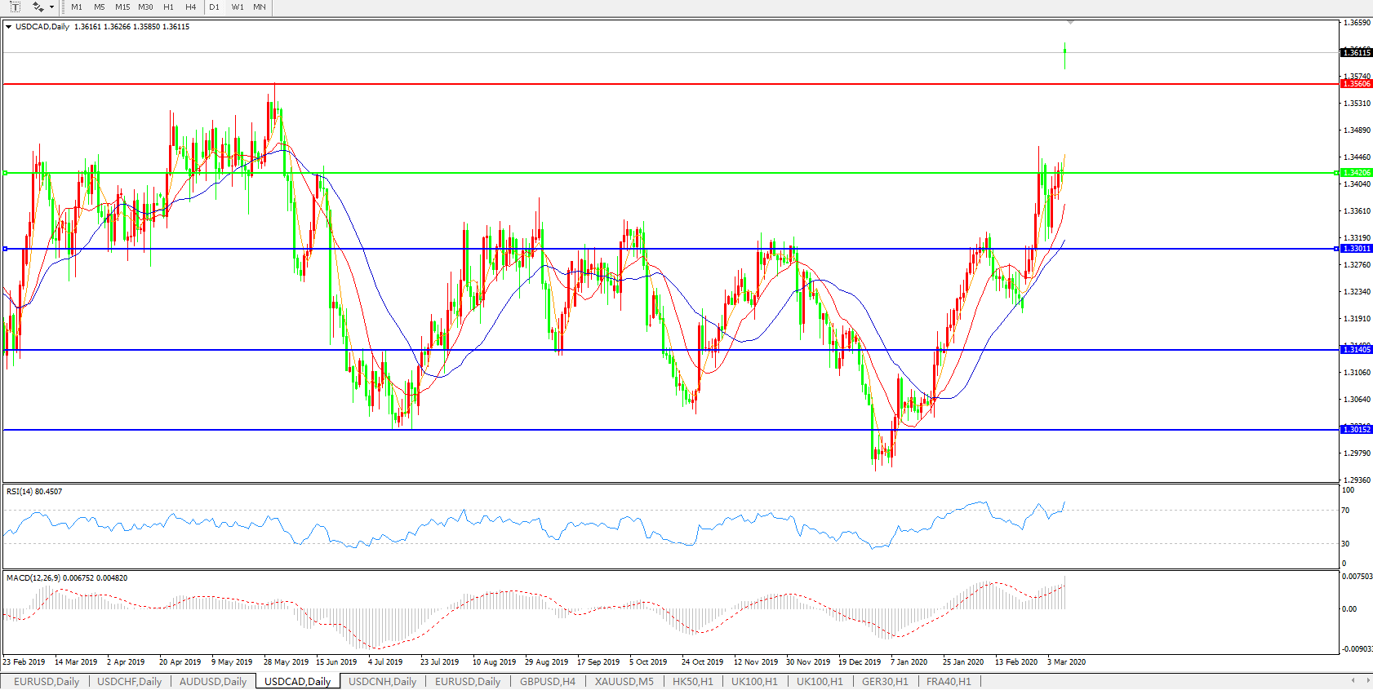The image size is (1373, 690).
Task: Switch to the M15 timeframe
Action: (x=122, y=7)
